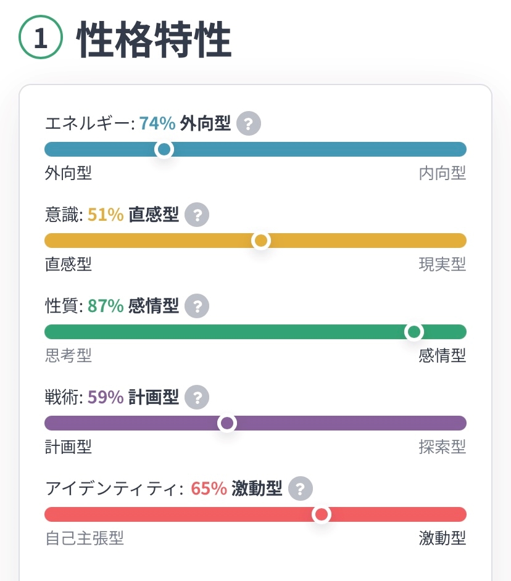Viewport: 511px width, 581px height.
Task: Click the 自己主張型 label under the red bar
Action: click(85, 538)
